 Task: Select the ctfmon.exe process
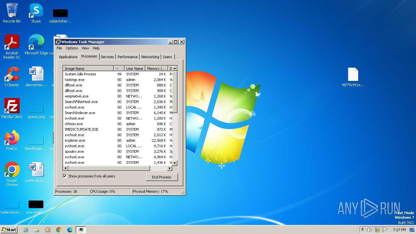[x=117, y=124]
